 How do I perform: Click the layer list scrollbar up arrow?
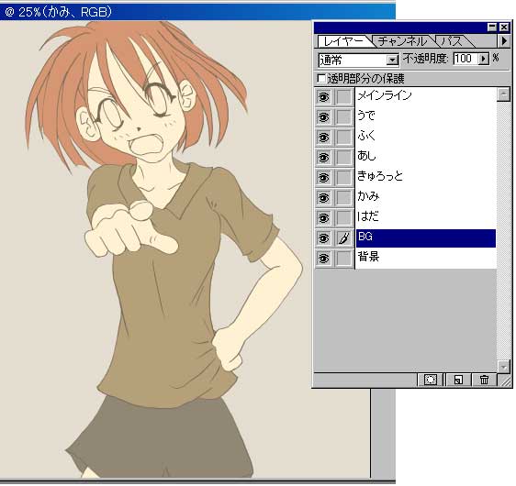504,94
